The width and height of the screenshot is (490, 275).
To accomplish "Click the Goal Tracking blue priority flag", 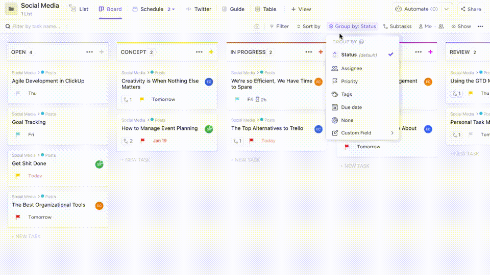I will point(18,134).
